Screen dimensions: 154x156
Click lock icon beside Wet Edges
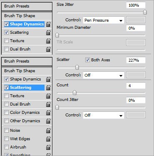pos(48,139)
